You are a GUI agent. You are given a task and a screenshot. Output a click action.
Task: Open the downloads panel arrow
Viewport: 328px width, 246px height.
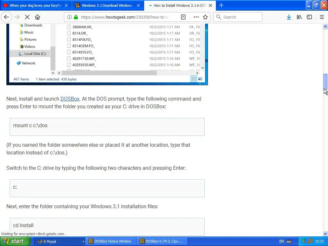289,17
